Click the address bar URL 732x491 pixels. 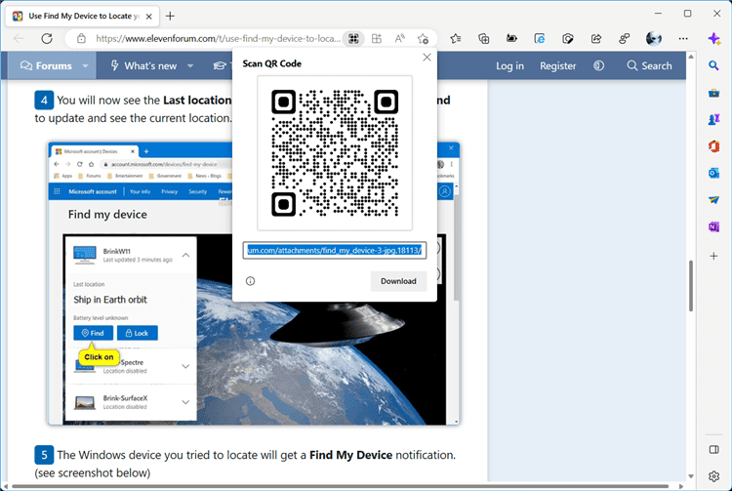218,38
